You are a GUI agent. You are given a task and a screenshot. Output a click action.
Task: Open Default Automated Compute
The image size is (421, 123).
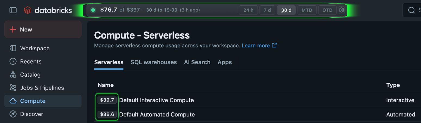pos(157,114)
